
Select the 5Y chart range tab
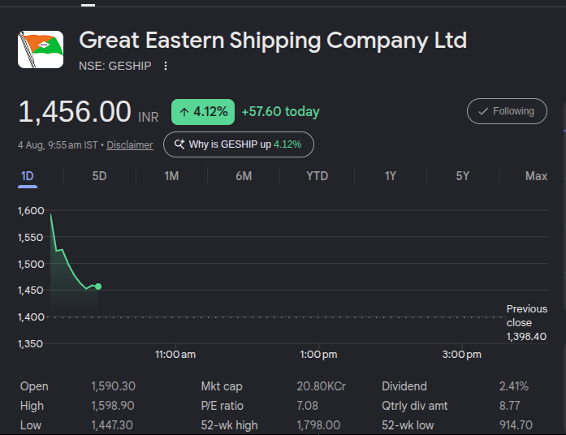(462, 176)
